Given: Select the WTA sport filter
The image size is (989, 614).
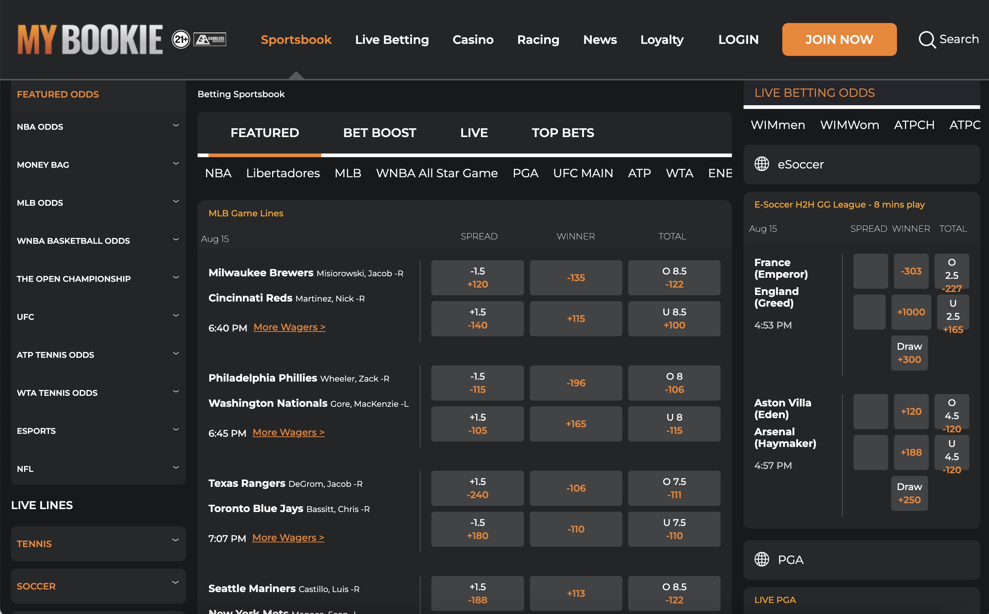Looking at the screenshot, I should point(680,173).
